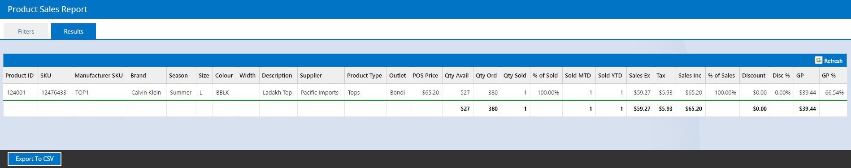Select the Bondi outlet cell
The height and width of the screenshot is (168, 851).
tap(398, 92)
